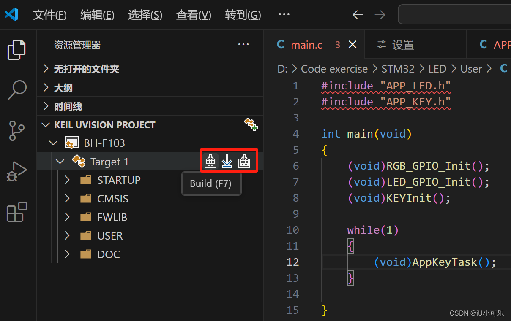Viewport: 511px width, 321px height.
Task: Open Run and Debug view
Action: coord(17,171)
